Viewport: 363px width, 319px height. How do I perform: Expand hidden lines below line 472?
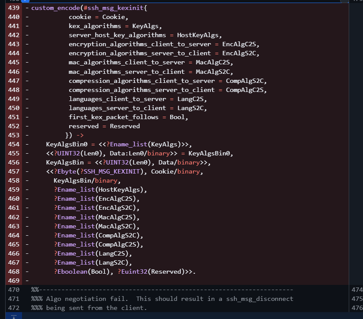[14, 316]
